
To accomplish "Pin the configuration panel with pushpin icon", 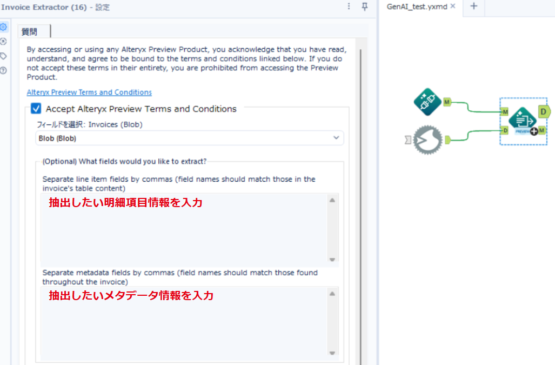I will pos(365,6).
